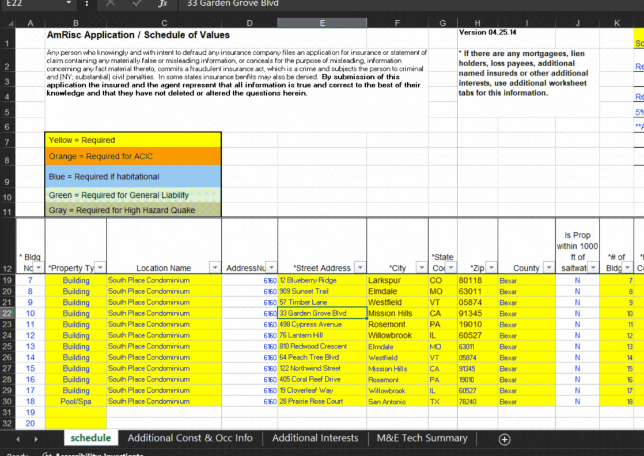Screen dimensions: 644x456
Task: Select the AmRisc Application title cell
Action: click(138, 35)
